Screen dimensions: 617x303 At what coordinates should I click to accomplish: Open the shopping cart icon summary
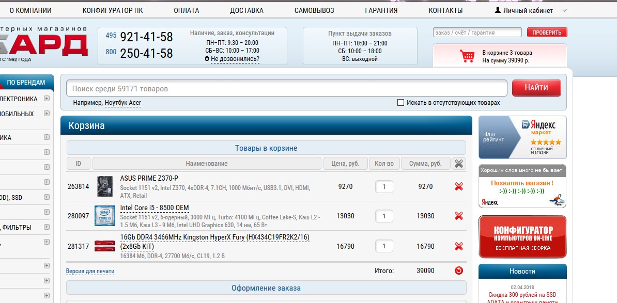pyautogui.click(x=468, y=56)
